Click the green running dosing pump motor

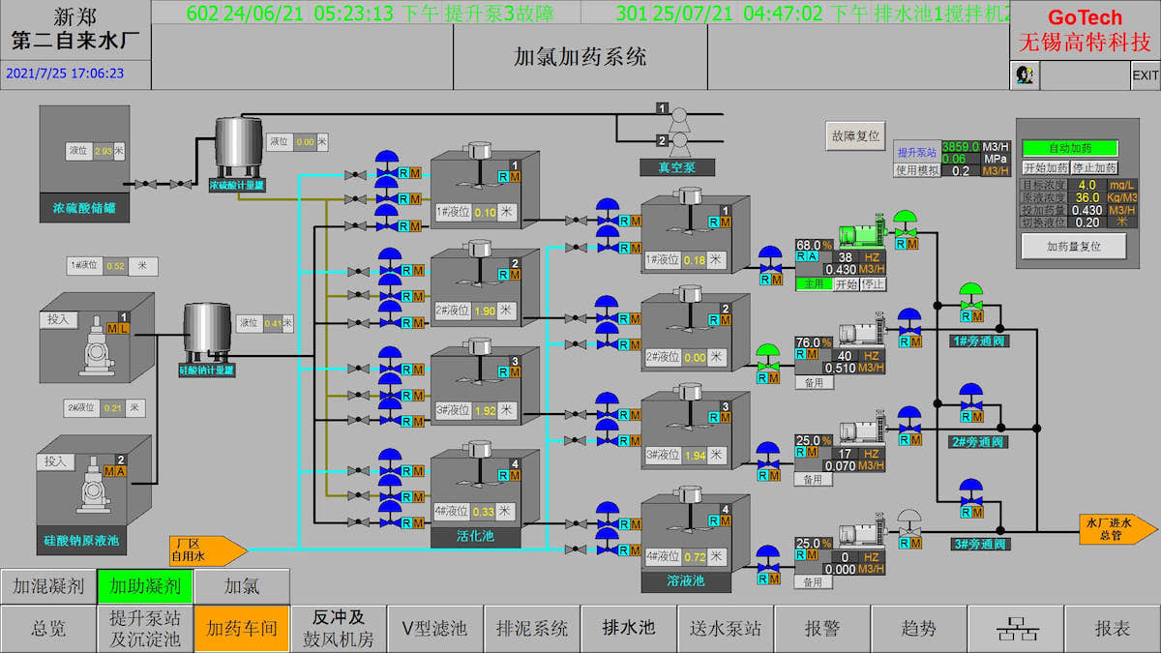click(x=861, y=234)
